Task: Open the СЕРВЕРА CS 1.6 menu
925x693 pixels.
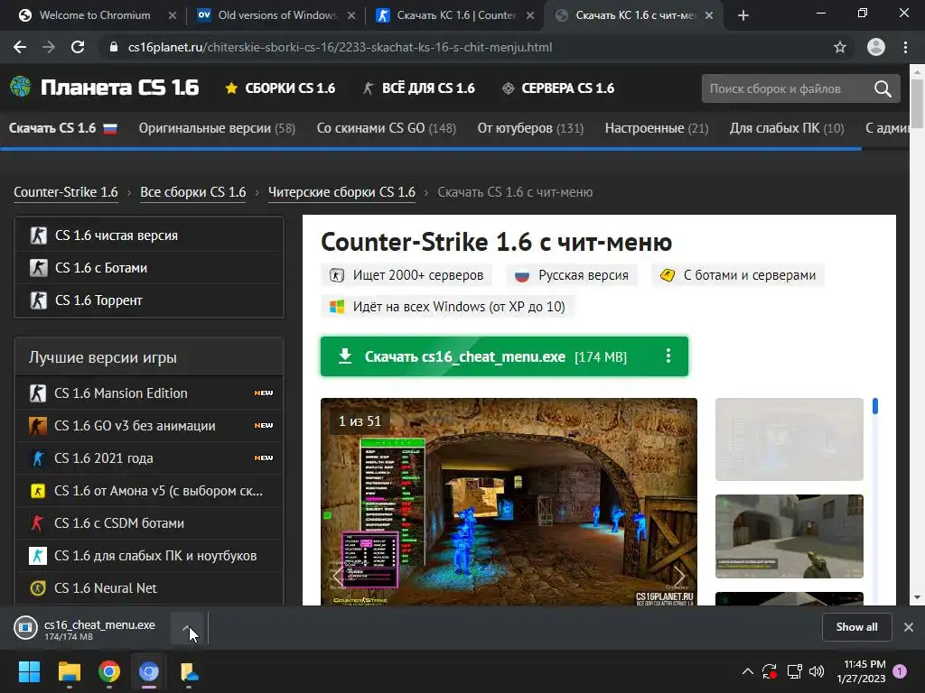Action: point(558,88)
